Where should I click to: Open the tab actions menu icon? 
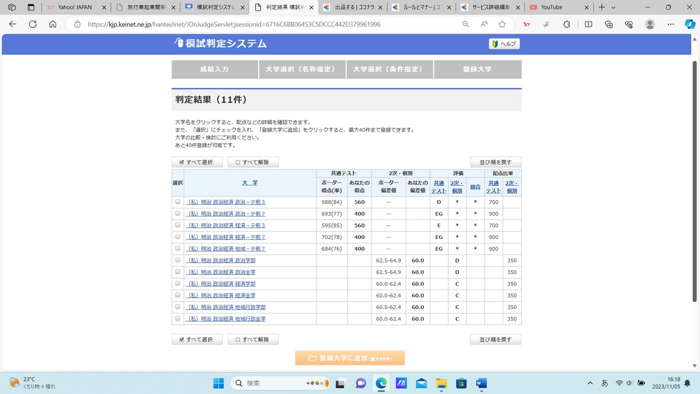click(31, 7)
